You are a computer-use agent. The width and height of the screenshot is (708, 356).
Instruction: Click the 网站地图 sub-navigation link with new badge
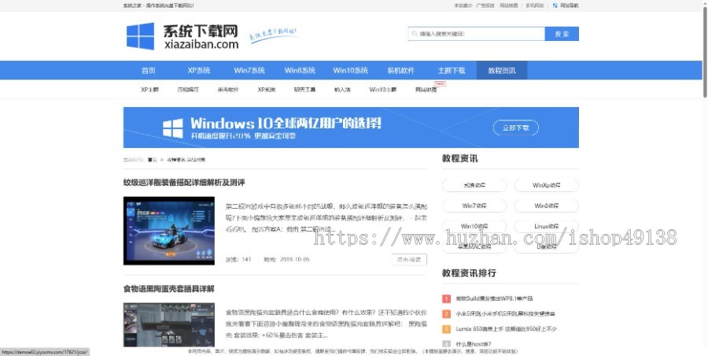pos(426,90)
